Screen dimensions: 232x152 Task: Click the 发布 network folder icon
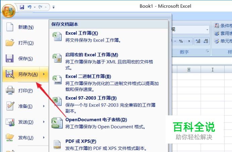(10, 138)
